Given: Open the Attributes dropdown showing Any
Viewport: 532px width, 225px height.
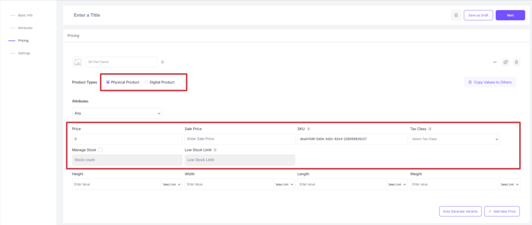Looking at the screenshot, I should click(117, 113).
